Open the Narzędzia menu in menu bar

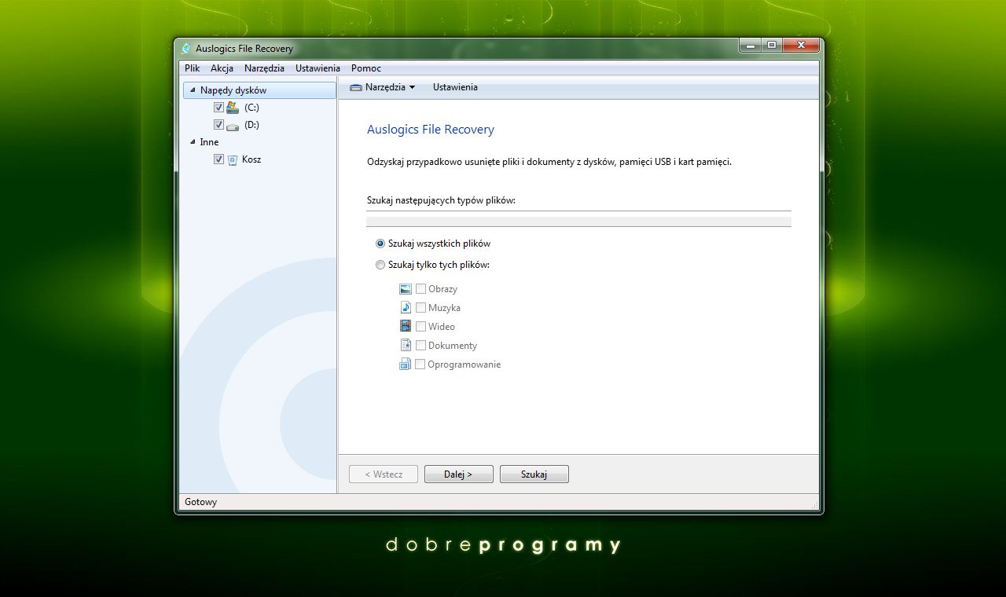pyautogui.click(x=264, y=68)
